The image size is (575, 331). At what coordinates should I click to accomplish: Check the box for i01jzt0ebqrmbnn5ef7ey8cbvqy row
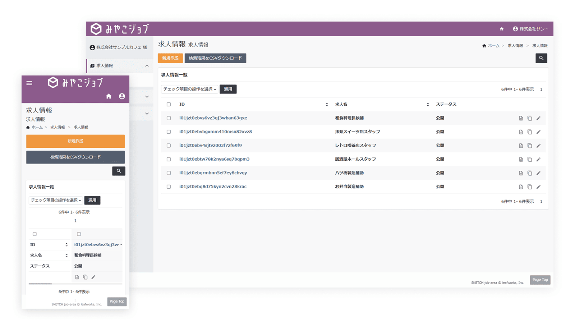pos(169,173)
